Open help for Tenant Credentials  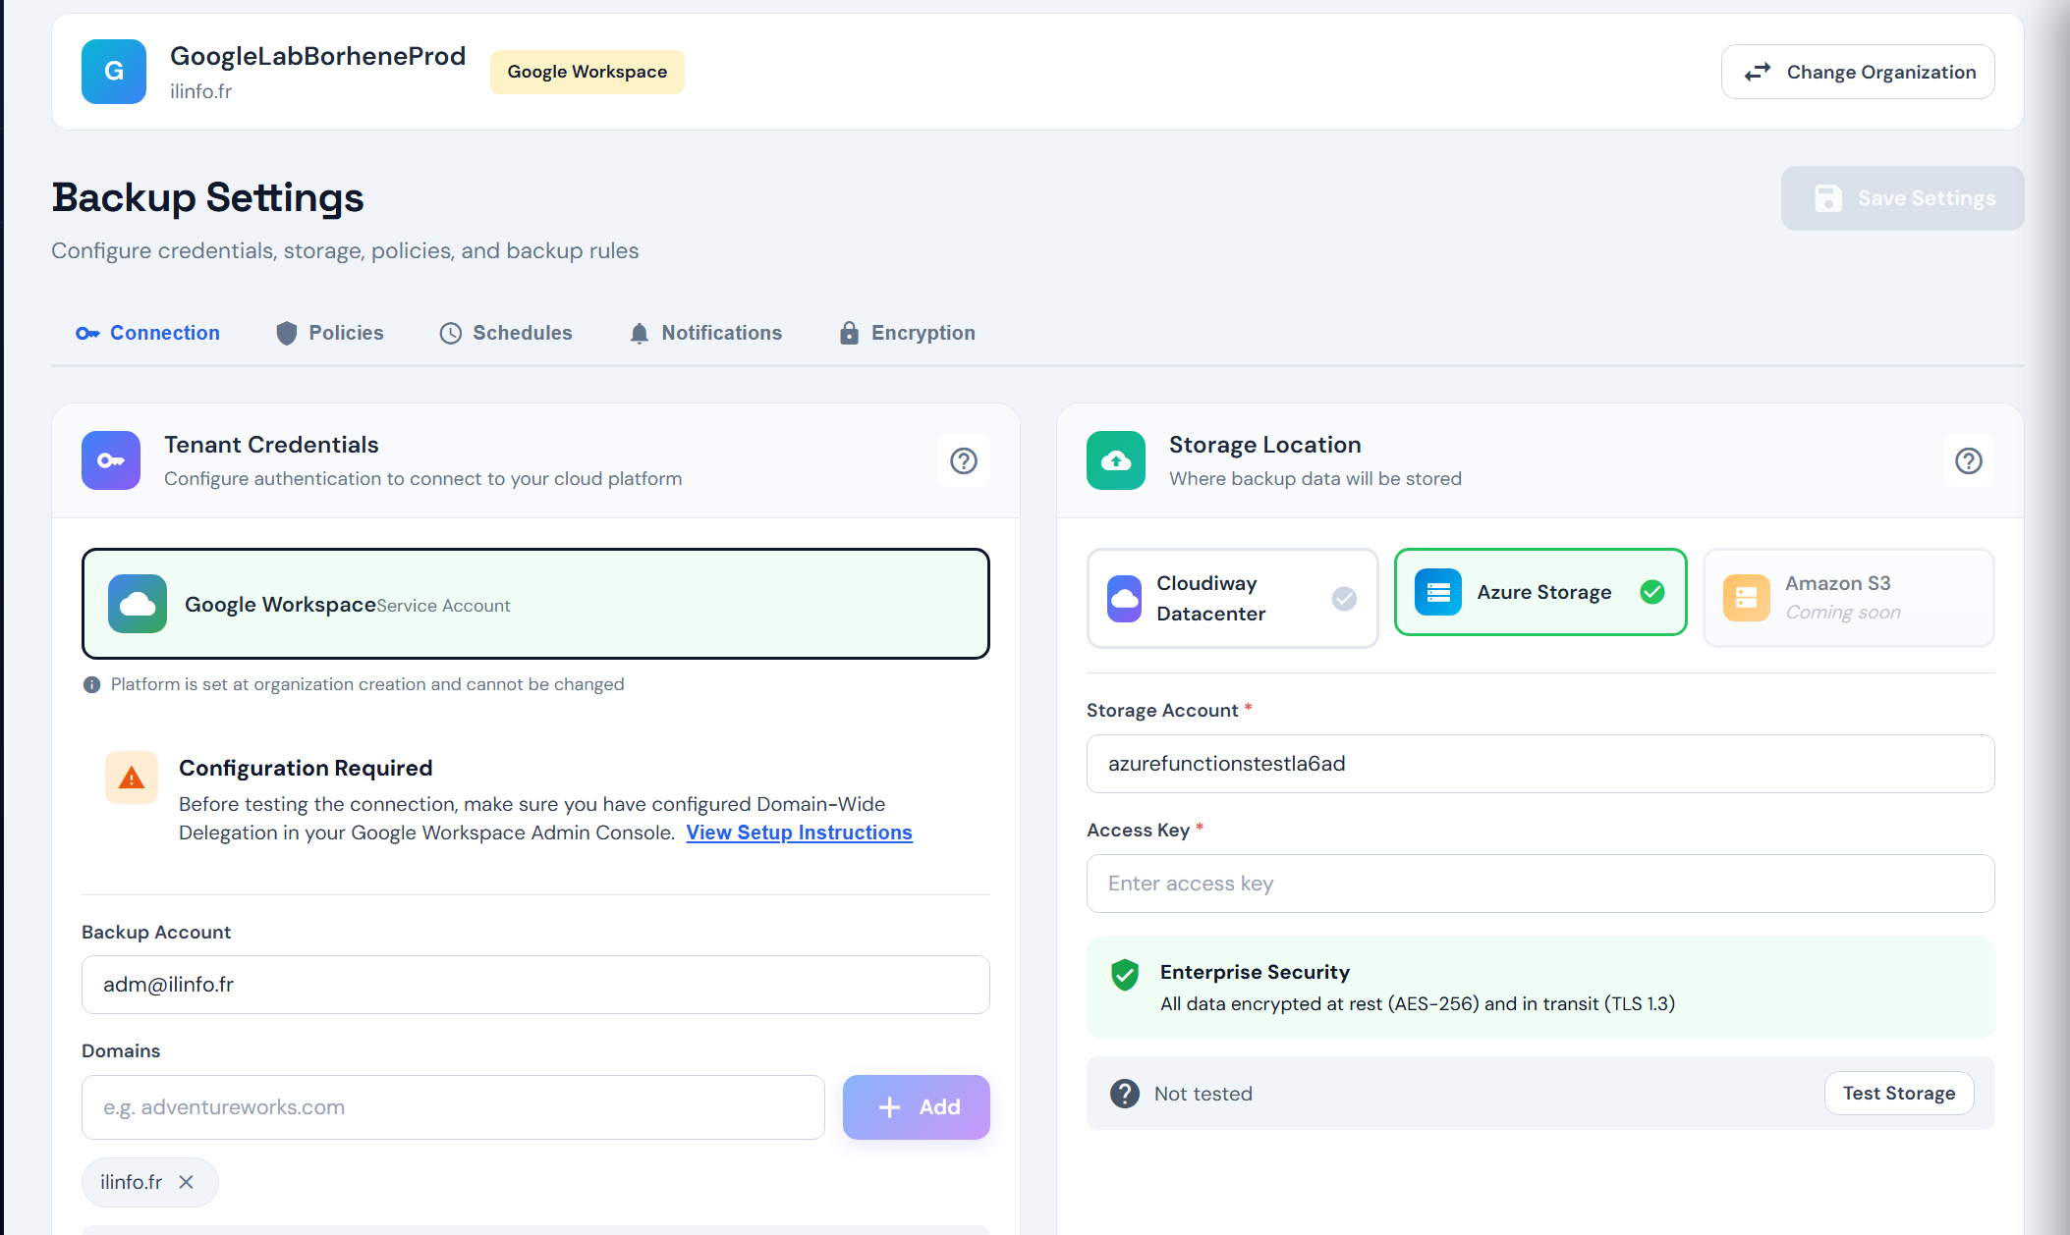coord(964,460)
